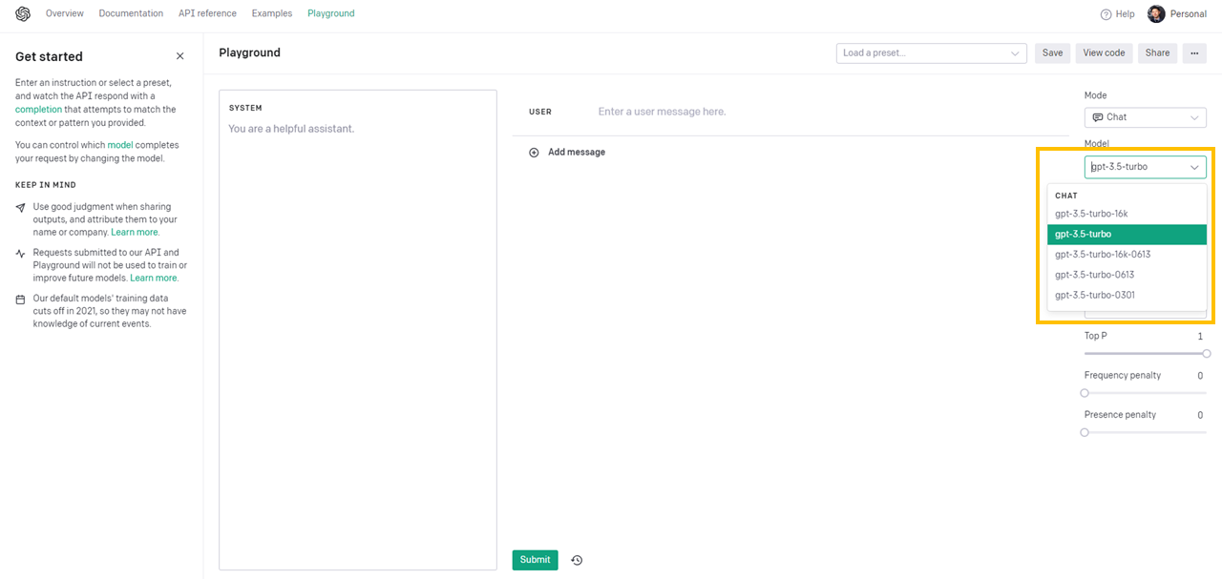The image size is (1222, 579).
Task: Click the activity pulse icon beside Requests text
Action: [21, 254]
